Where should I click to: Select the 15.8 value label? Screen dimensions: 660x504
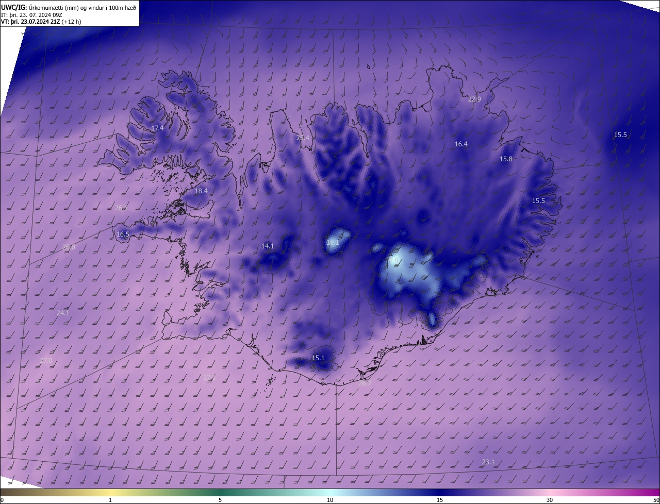pos(506,159)
